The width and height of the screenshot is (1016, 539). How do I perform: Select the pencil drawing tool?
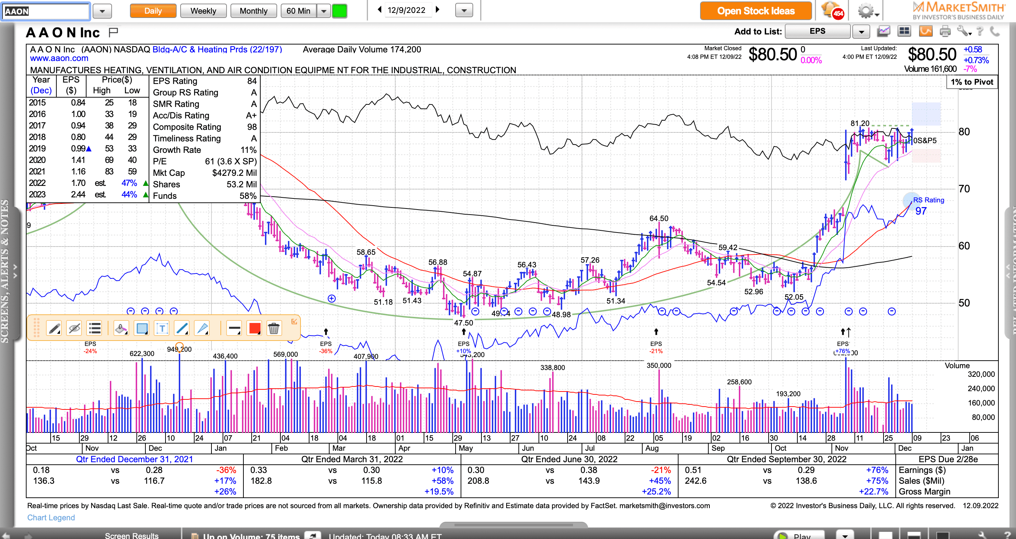[x=54, y=328]
